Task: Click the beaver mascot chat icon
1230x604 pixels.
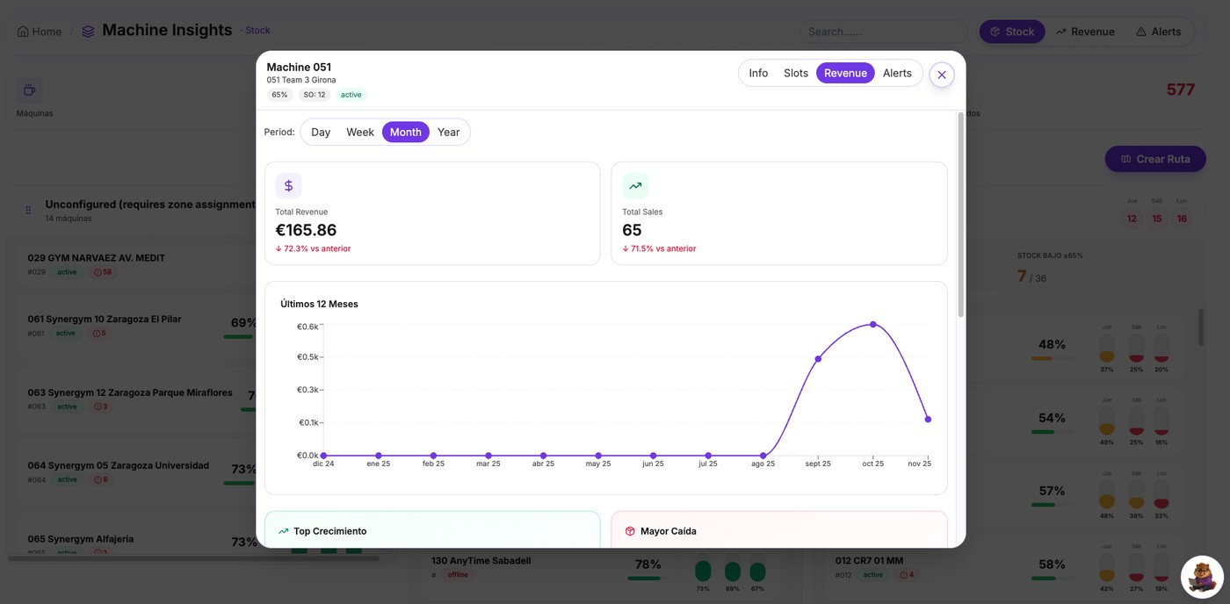Action: 1201,577
